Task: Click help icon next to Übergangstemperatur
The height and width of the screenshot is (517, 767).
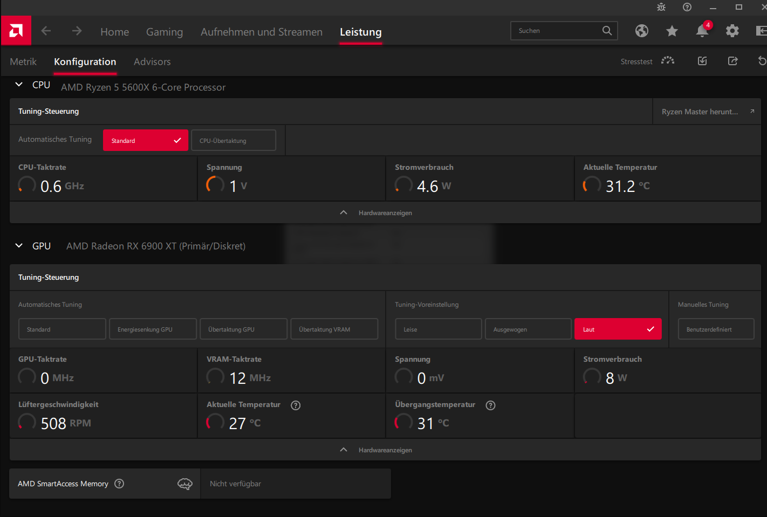Action: (x=490, y=405)
